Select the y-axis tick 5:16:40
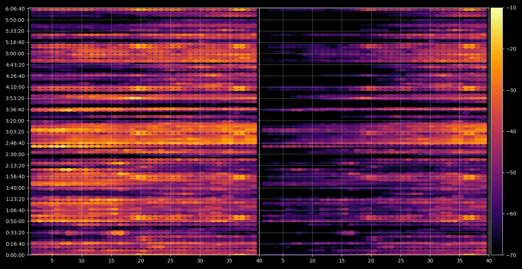Image resolution: width=522 pixels, height=269 pixels. point(15,42)
